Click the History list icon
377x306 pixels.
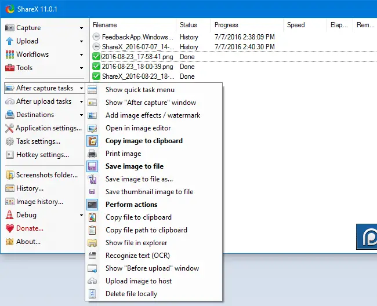click(x=10, y=188)
